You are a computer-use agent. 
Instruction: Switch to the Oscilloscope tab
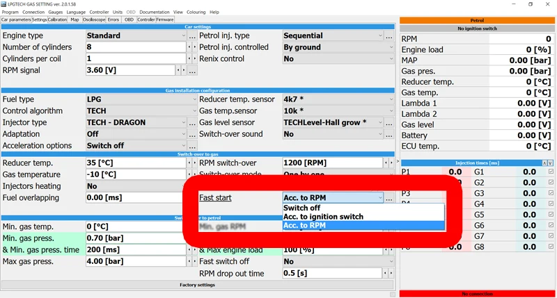pos(94,20)
